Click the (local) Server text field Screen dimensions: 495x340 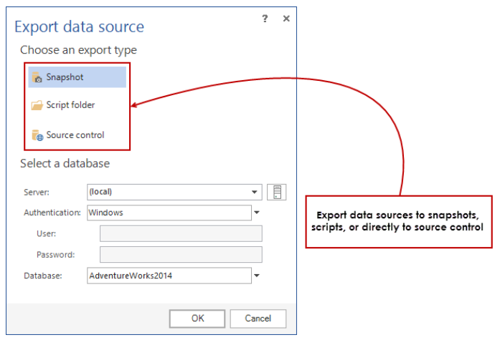pos(174,192)
